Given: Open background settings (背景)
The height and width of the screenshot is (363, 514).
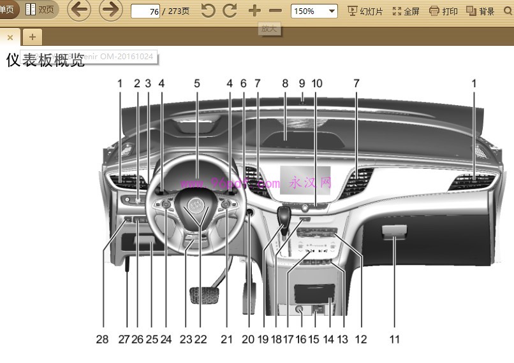Looking at the screenshot, I should (480, 11).
